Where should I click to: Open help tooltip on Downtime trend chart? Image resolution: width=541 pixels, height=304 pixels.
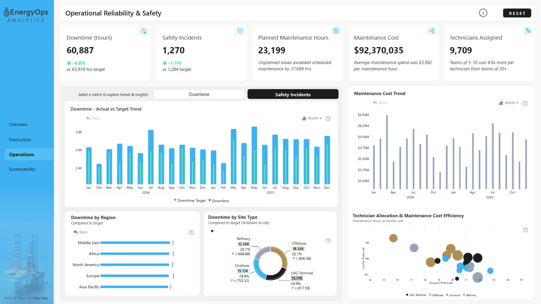[x=328, y=119]
